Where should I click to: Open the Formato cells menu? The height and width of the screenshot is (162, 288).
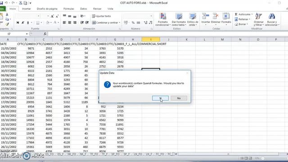[226, 19]
